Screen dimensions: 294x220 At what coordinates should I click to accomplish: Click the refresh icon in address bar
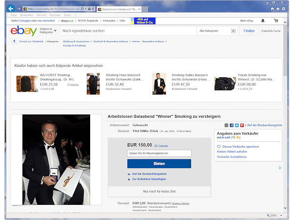93,9
